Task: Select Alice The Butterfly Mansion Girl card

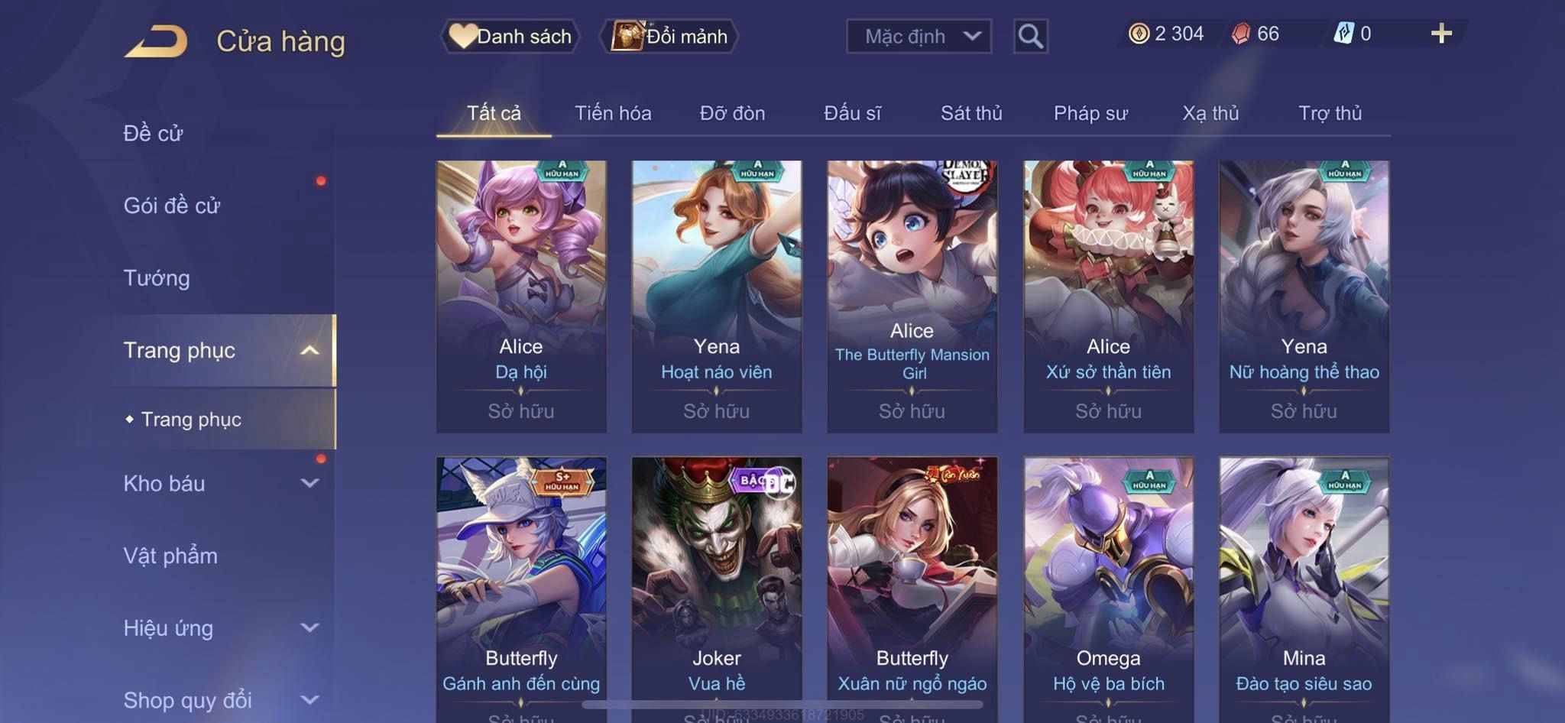Action: (x=912, y=297)
